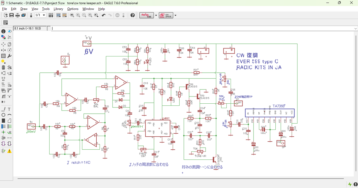Toggle the grid settings icon
Viewport: 358px width, 188px height.
click(5, 23)
